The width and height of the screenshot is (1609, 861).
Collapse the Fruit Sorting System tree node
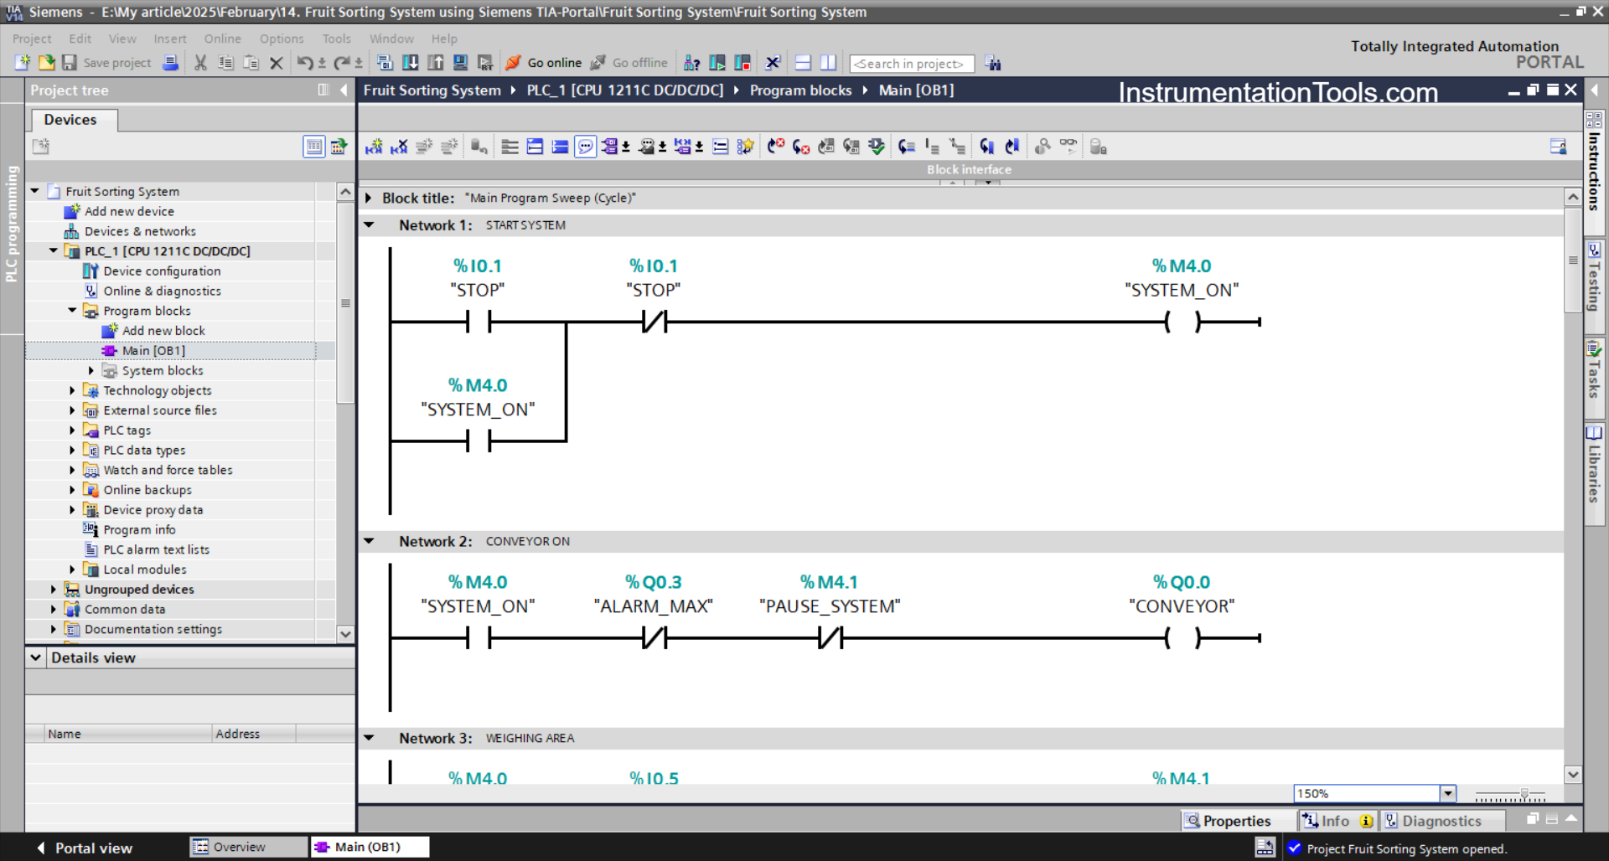pos(35,191)
